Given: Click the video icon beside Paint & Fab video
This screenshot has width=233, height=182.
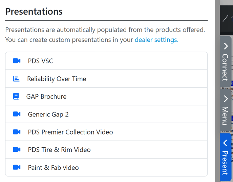Looking at the screenshot, I should 17,167.
